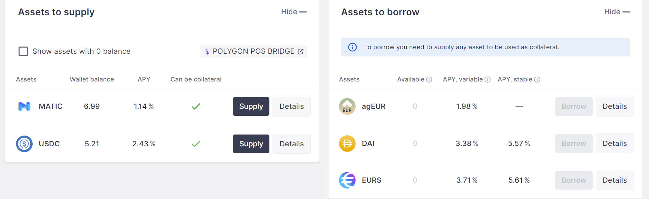Screen dimensions: 649x199
Task: View Details for MATIC supply
Action: (291, 106)
